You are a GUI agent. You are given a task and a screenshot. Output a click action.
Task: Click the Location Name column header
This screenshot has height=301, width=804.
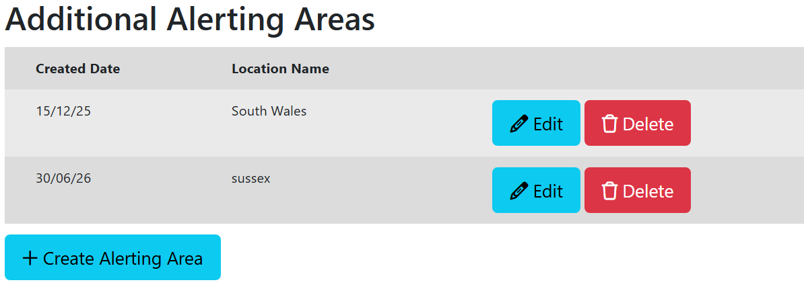tap(281, 69)
